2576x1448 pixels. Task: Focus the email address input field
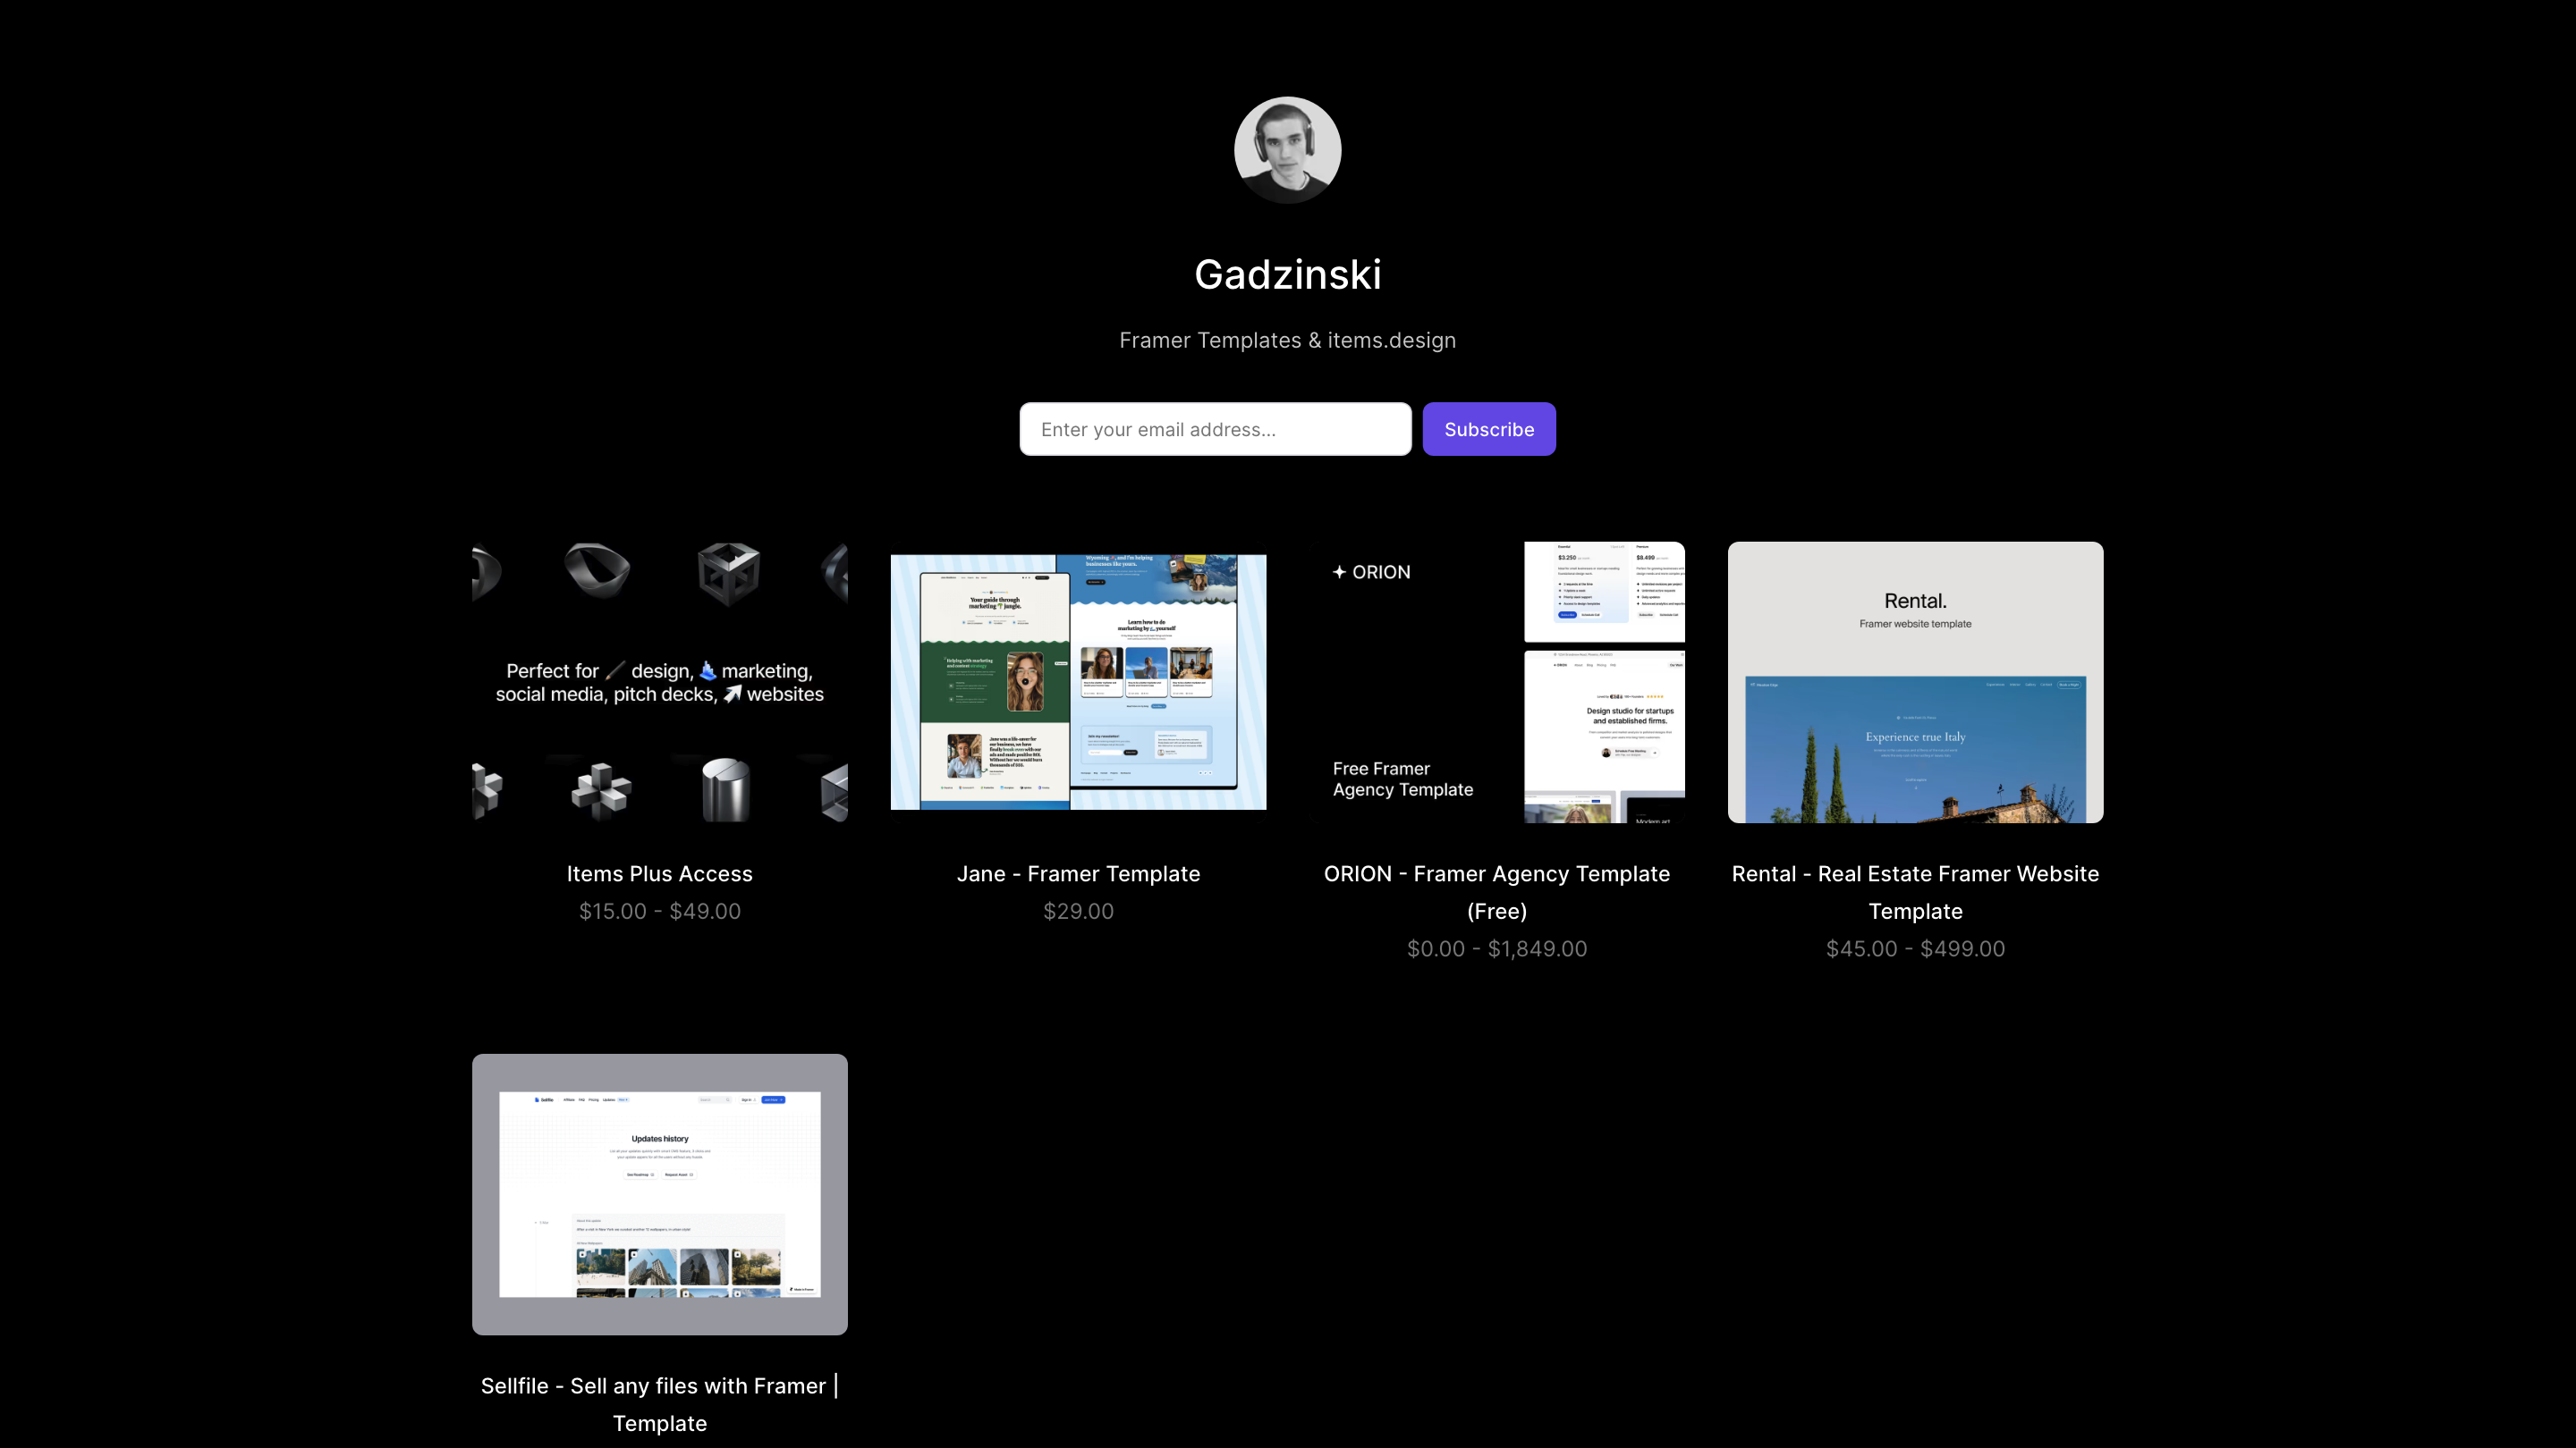tap(1214, 430)
